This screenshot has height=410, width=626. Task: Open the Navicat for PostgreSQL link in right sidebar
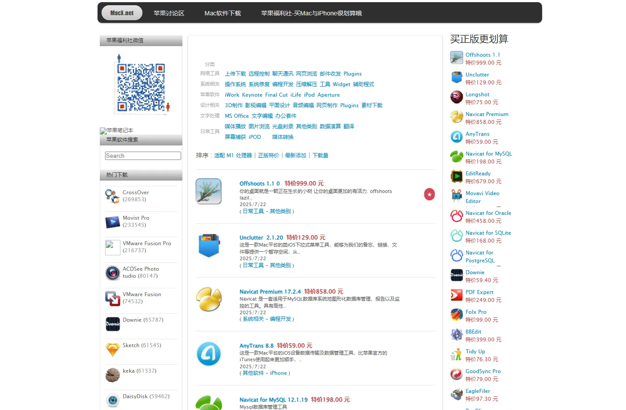(x=480, y=257)
